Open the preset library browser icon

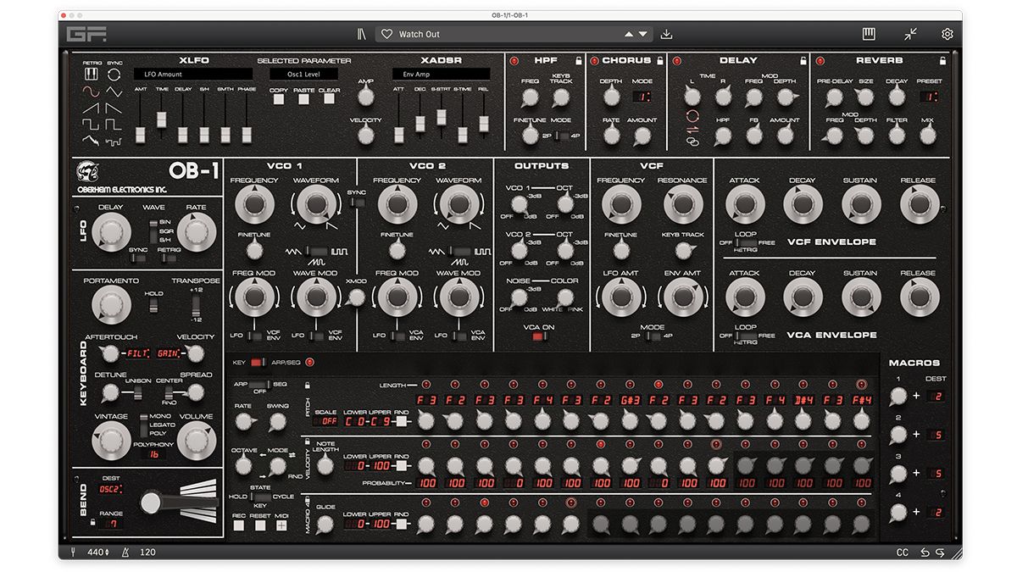(362, 34)
